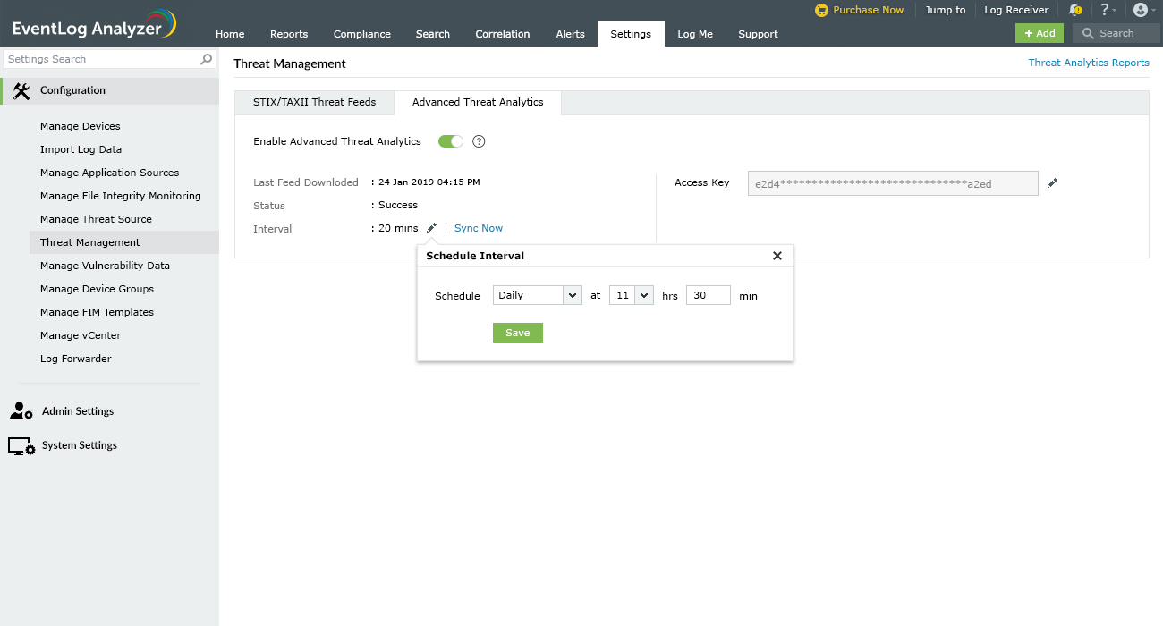Edit the Access Key using the pencil icon
This screenshot has width=1163, height=626.
[x=1052, y=182]
